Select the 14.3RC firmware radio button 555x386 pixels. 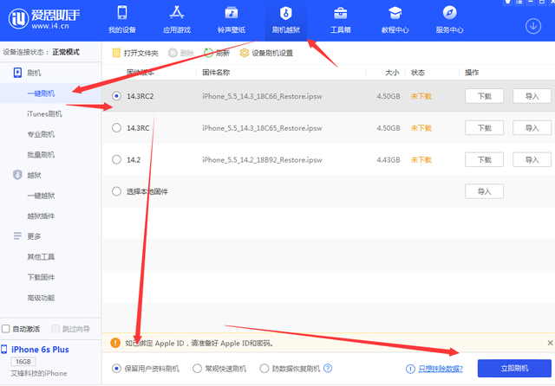coord(116,128)
